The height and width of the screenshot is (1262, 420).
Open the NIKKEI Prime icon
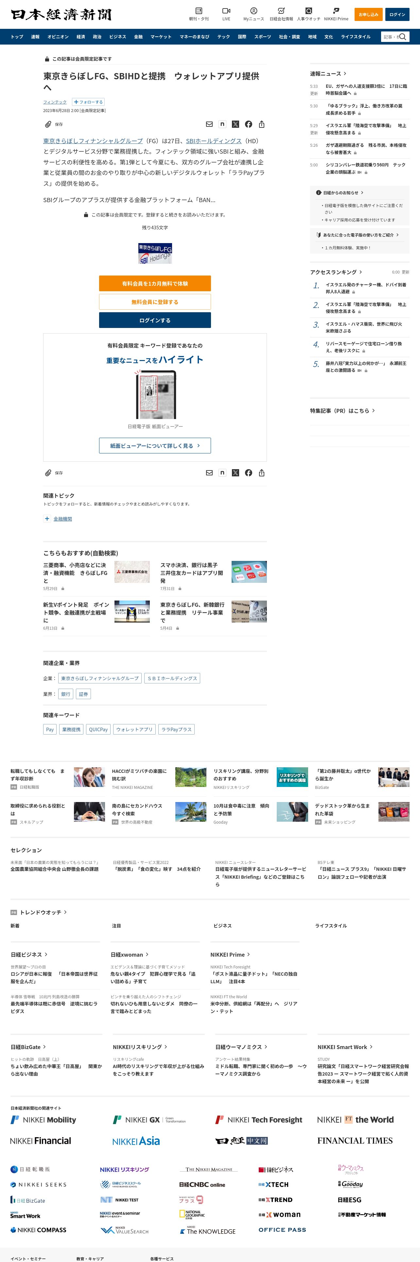(x=336, y=11)
